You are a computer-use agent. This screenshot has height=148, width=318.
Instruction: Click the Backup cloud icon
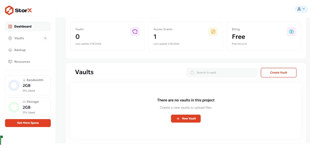(x=10, y=50)
